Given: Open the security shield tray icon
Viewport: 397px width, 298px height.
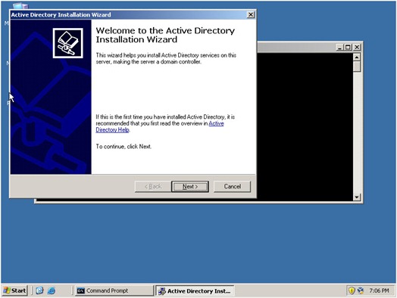Looking at the screenshot, I should tap(352, 290).
